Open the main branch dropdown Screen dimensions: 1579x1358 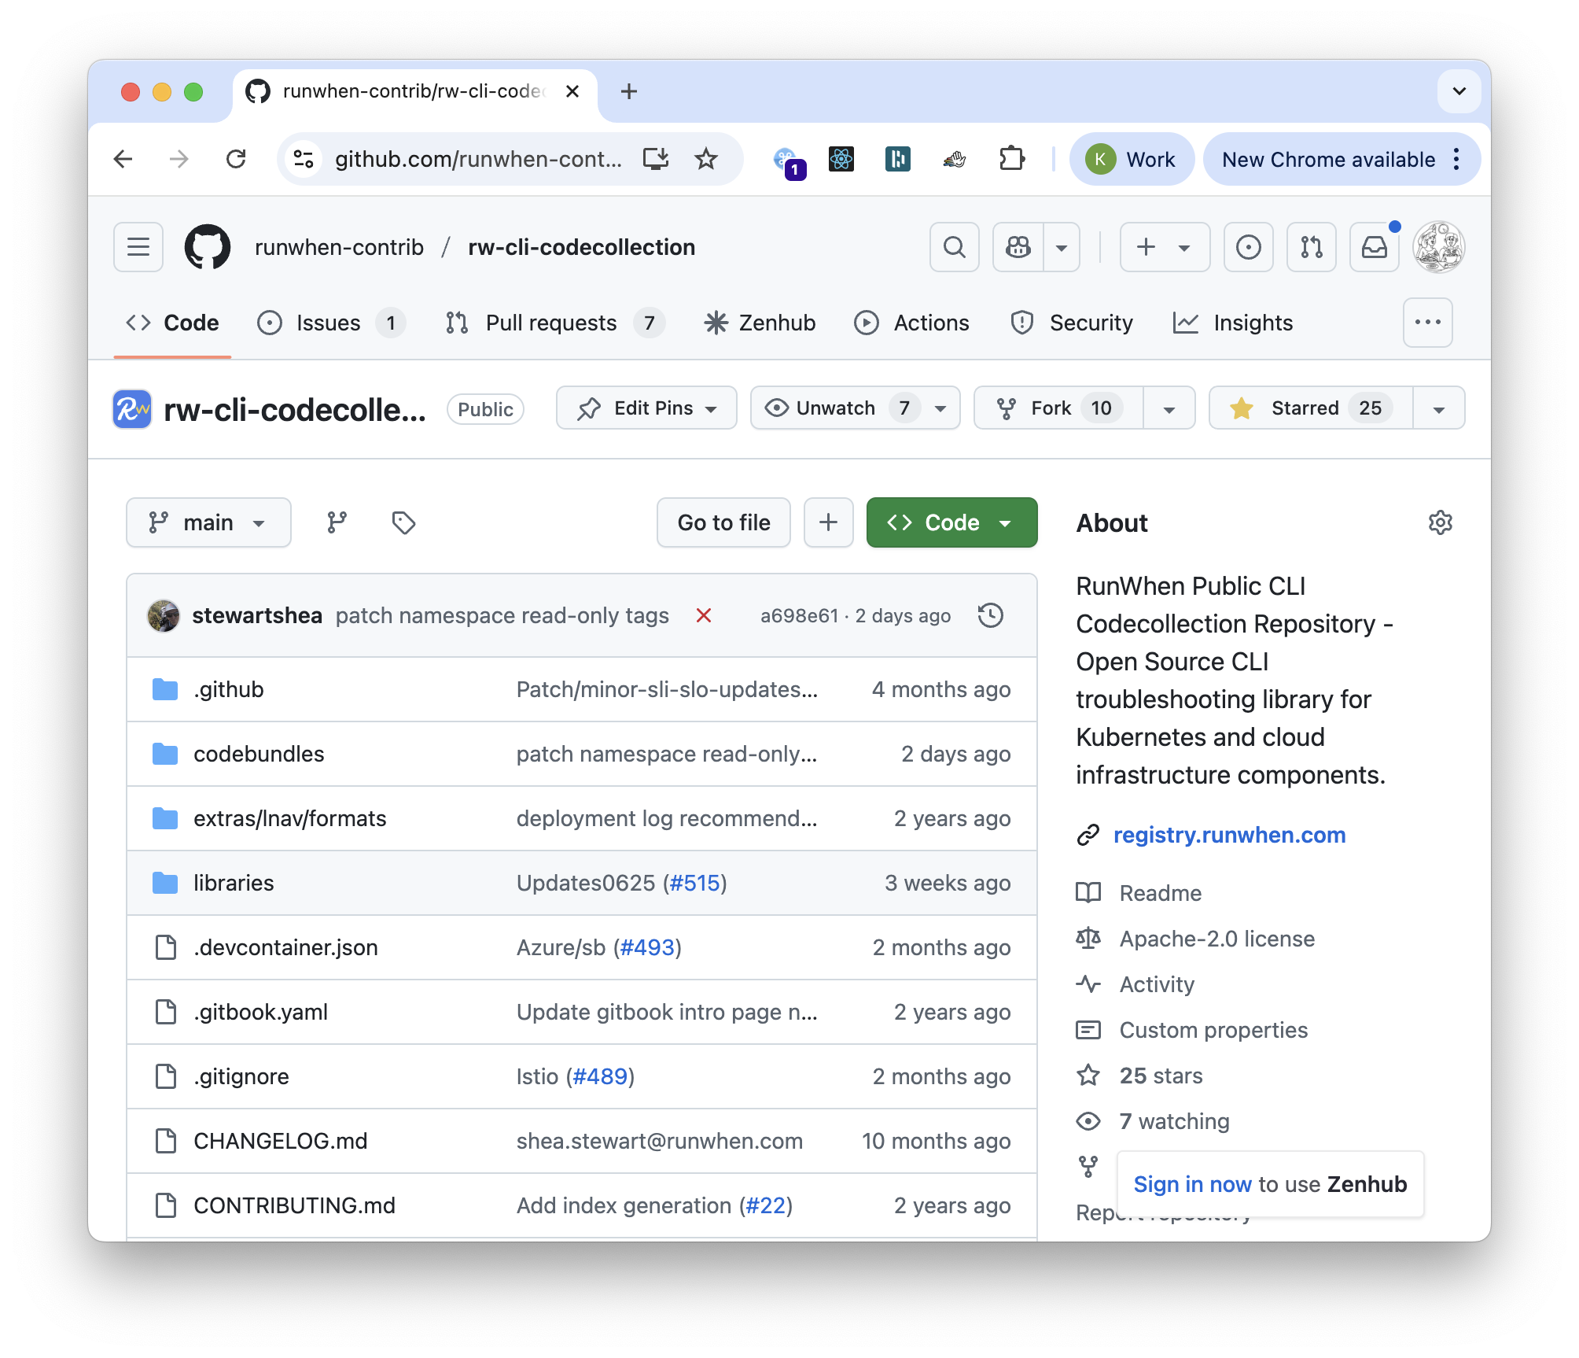(x=208, y=522)
